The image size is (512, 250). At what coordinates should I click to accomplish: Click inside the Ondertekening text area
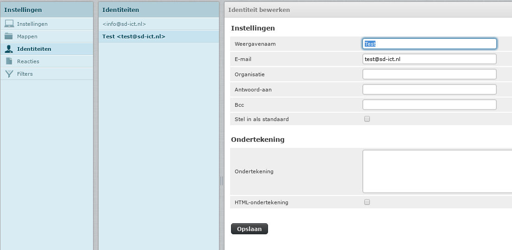click(x=437, y=171)
